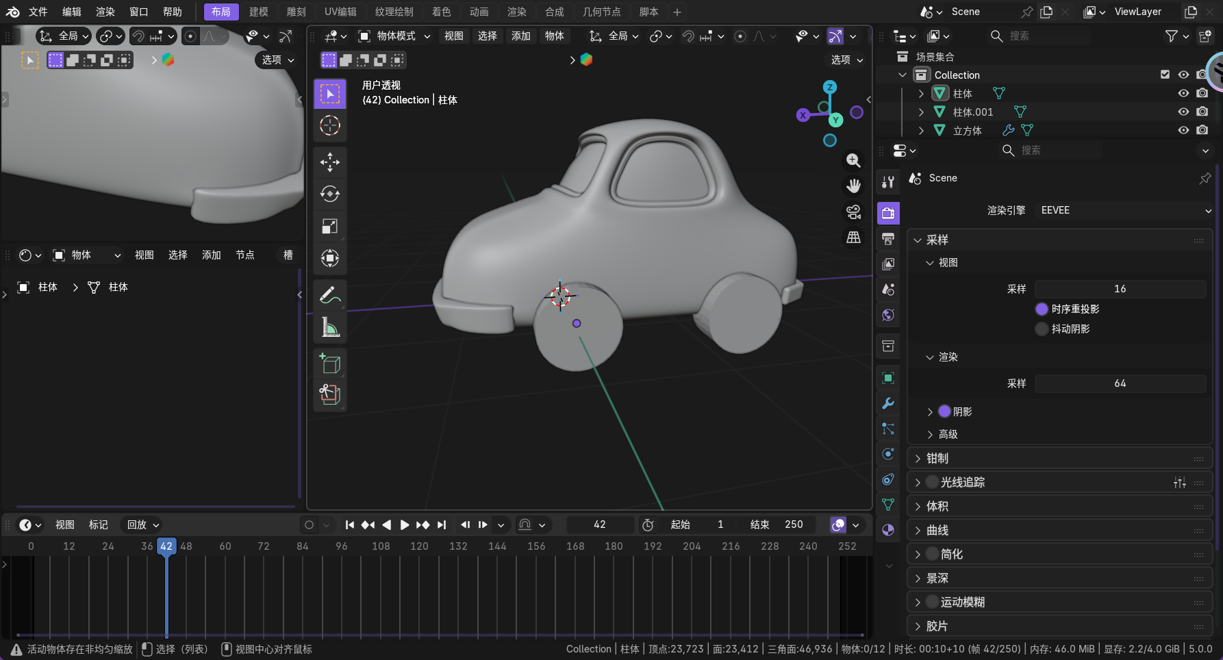Open the 文件 menu
This screenshot has height=660, width=1223.
[38, 12]
